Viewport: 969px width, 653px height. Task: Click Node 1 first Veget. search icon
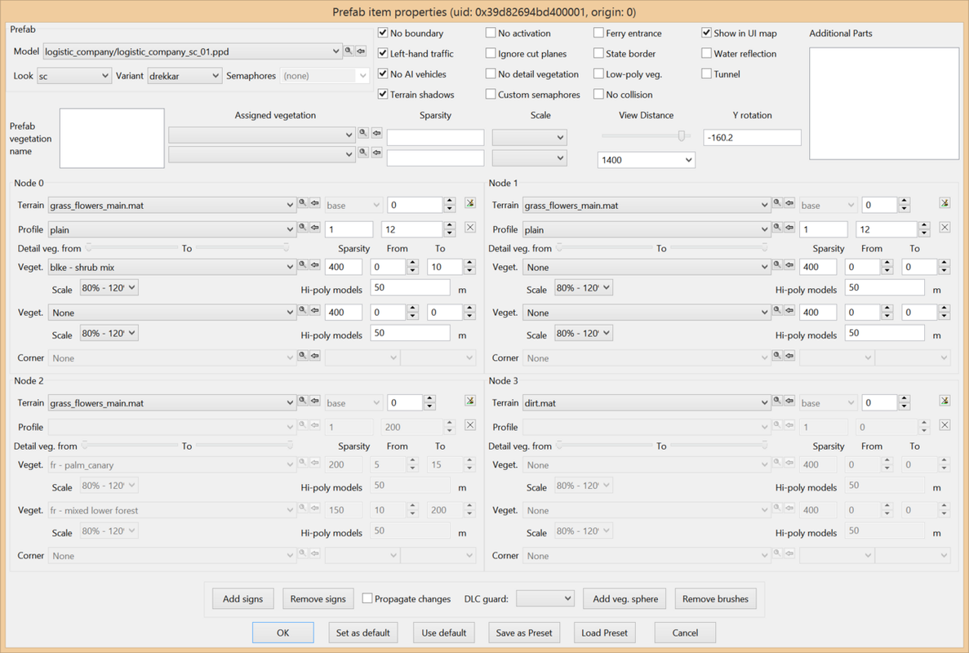(777, 265)
